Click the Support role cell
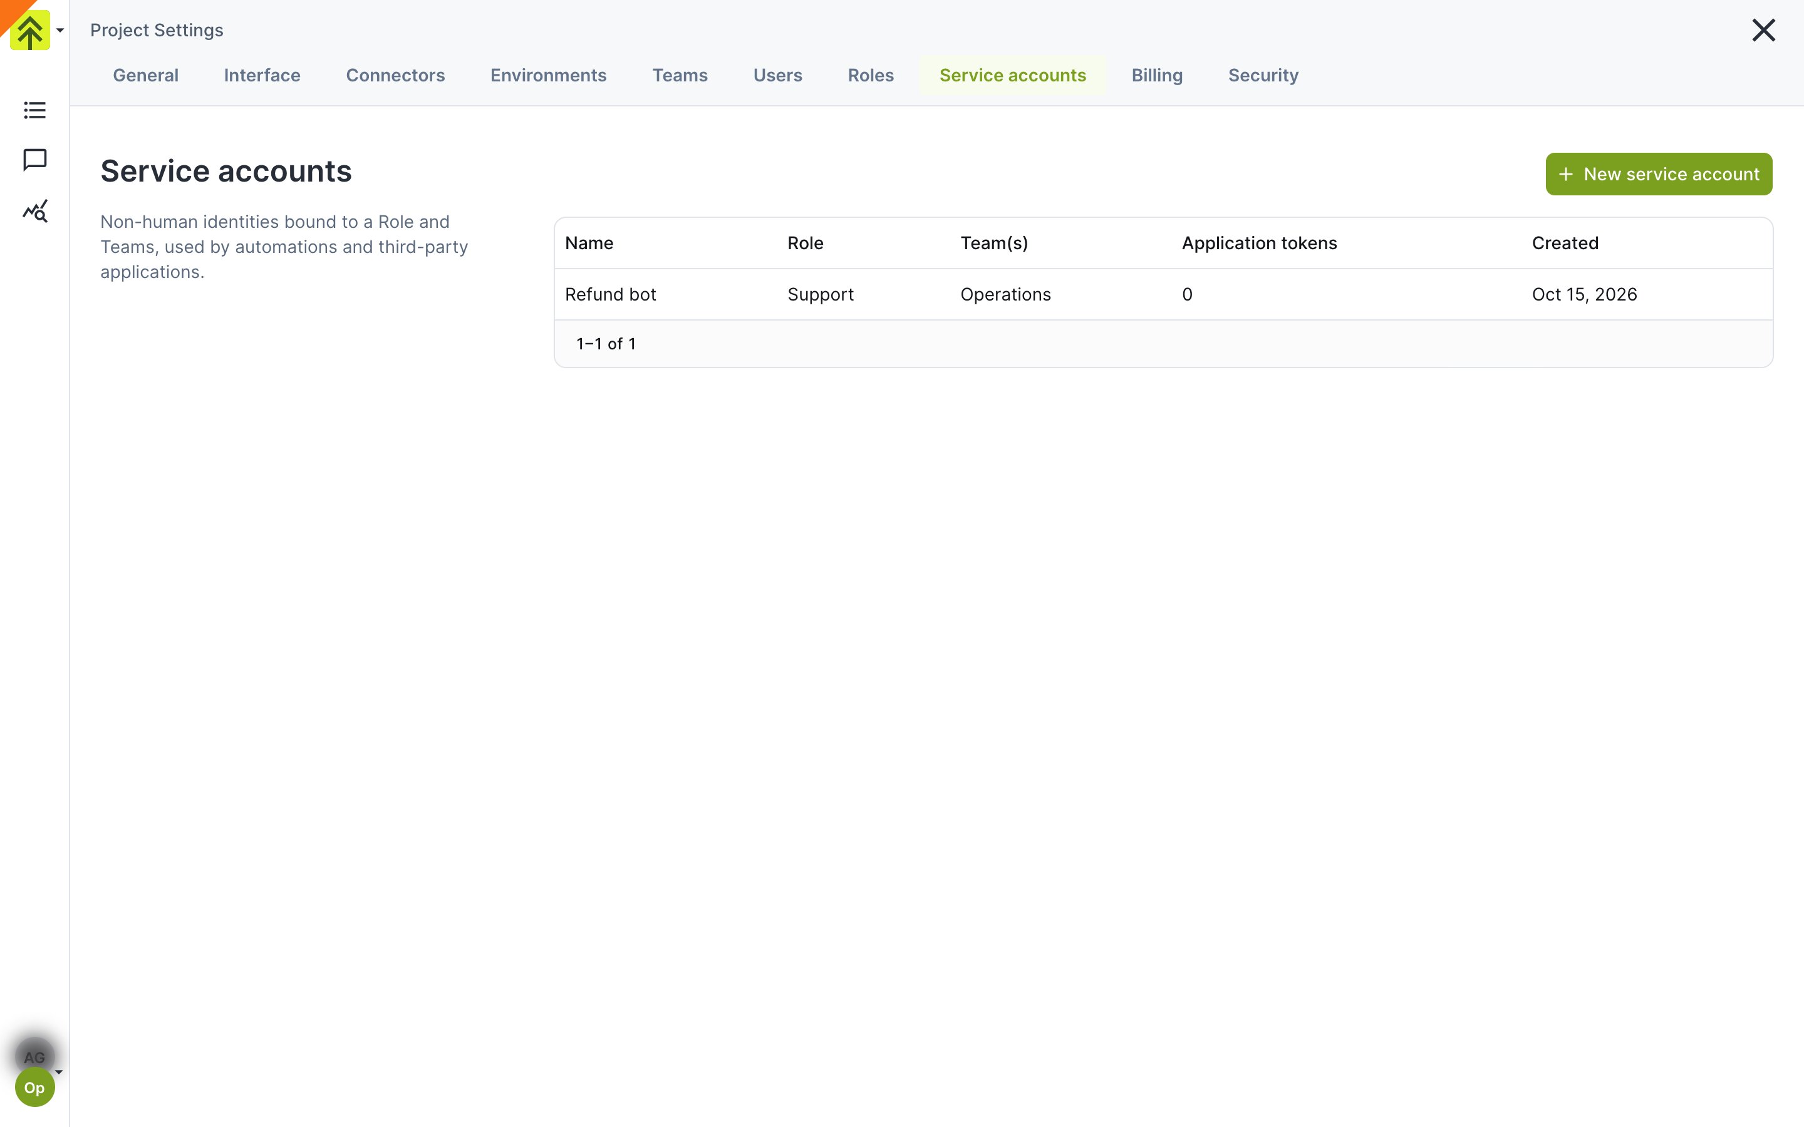This screenshot has width=1804, height=1127. coord(820,294)
